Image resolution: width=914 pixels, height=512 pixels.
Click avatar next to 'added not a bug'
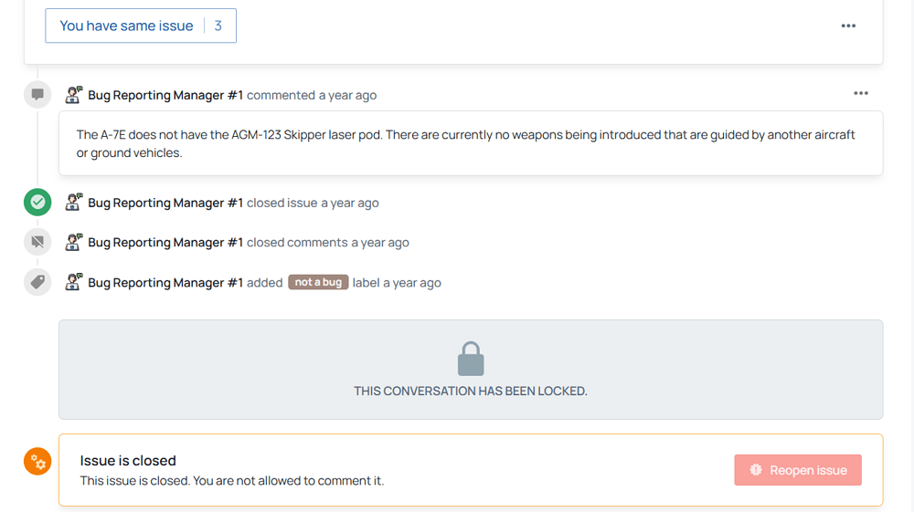[x=73, y=282]
